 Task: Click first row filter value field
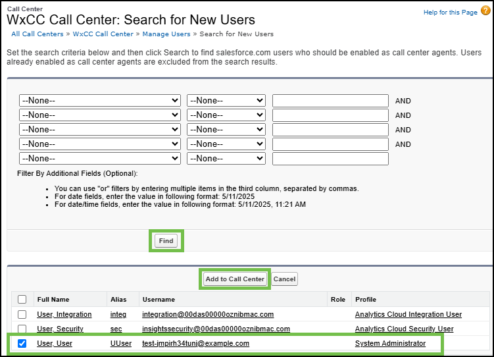pos(330,101)
